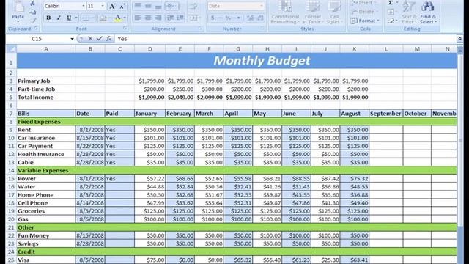Click the Orientation text angle button
The image size is (469, 264).
[171, 6]
